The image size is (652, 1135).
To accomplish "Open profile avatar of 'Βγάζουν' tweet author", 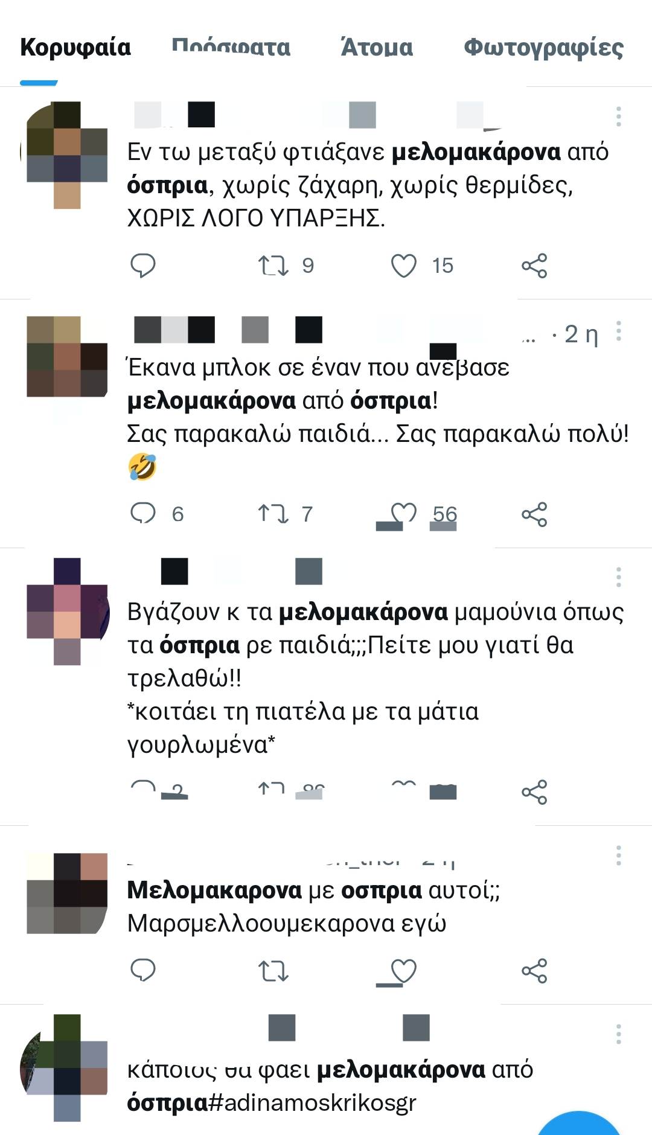I will tap(67, 612).
